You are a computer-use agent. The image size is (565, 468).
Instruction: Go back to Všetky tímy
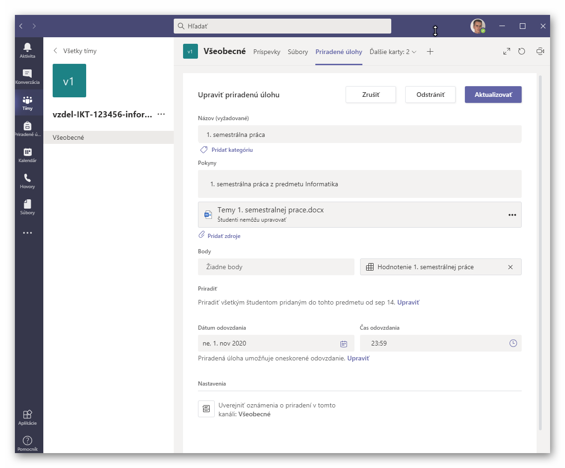(75, 51)
